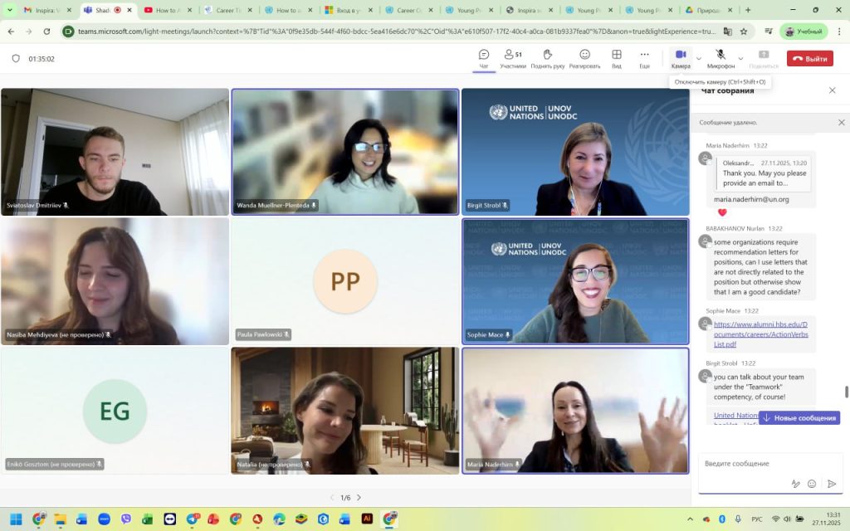This screenshot has width=850, height=531.
Task: Expand microphone options chevron next to Микрофон
Action: tap(740, 59)
